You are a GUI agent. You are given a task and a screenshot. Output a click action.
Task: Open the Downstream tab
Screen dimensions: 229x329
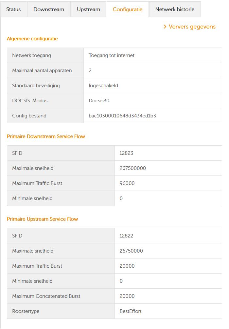coord(49,9)
